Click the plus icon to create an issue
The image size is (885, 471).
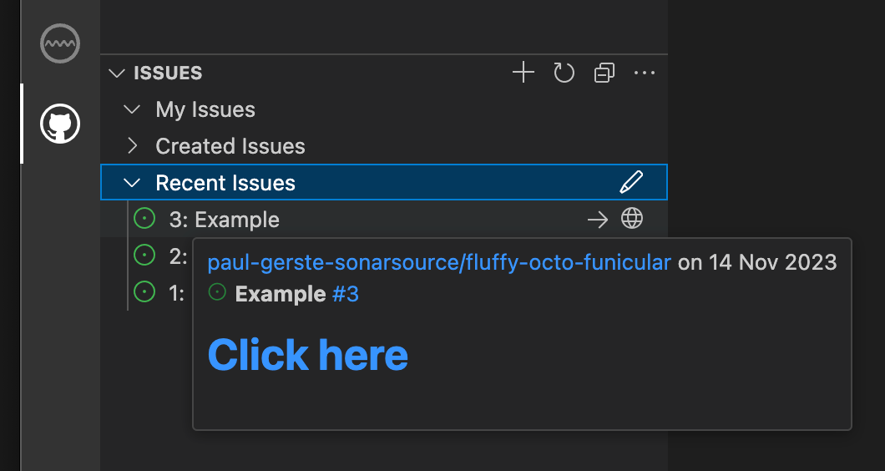[523, 73]
